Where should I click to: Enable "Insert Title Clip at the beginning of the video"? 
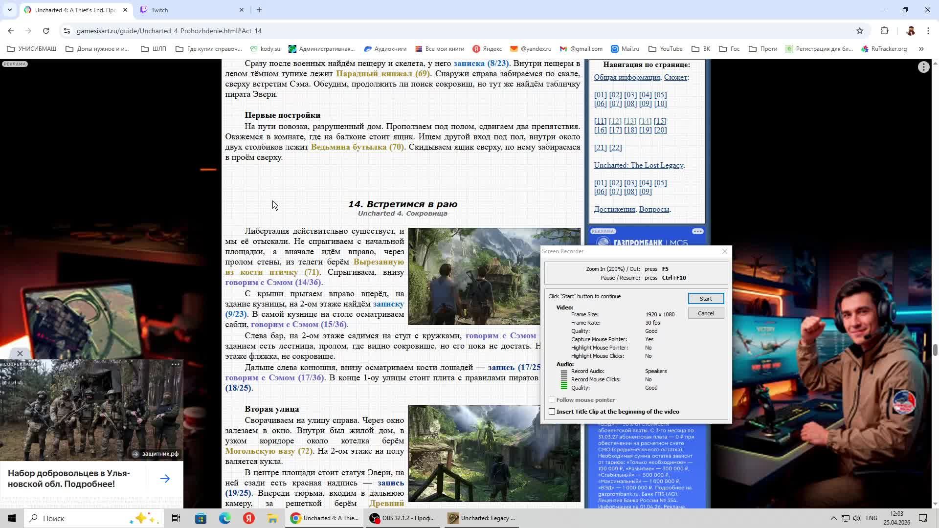pos(553,411)
